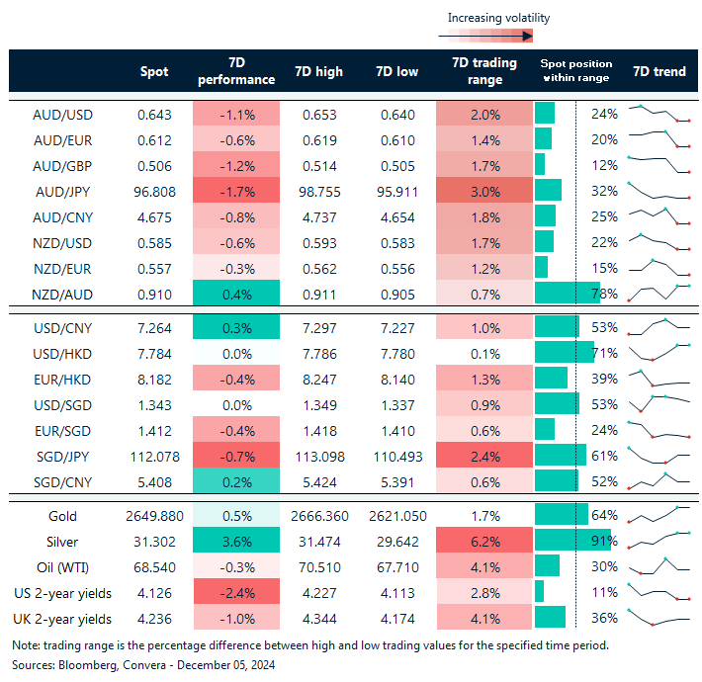Click the '7D low' column header
702x682 pixels.
coord(397,71)
